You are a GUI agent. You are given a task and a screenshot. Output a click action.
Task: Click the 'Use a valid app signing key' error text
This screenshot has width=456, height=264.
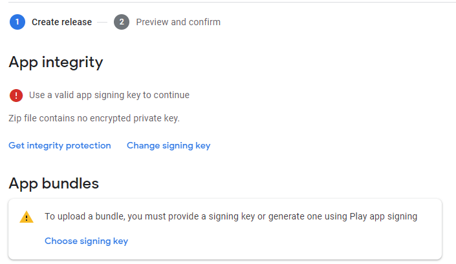coord(109,95)
